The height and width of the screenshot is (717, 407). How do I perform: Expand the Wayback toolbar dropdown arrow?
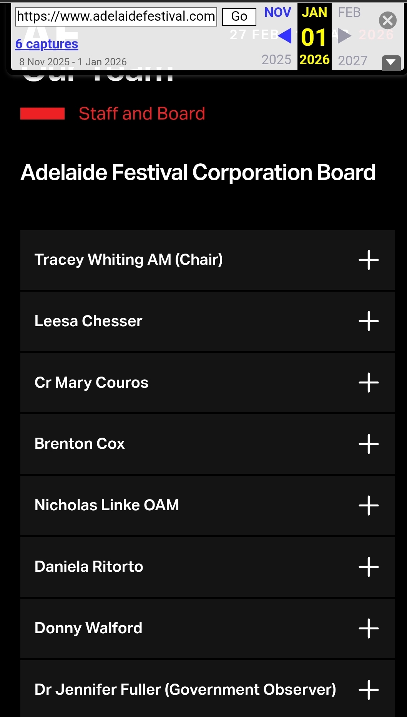(391, 62)
